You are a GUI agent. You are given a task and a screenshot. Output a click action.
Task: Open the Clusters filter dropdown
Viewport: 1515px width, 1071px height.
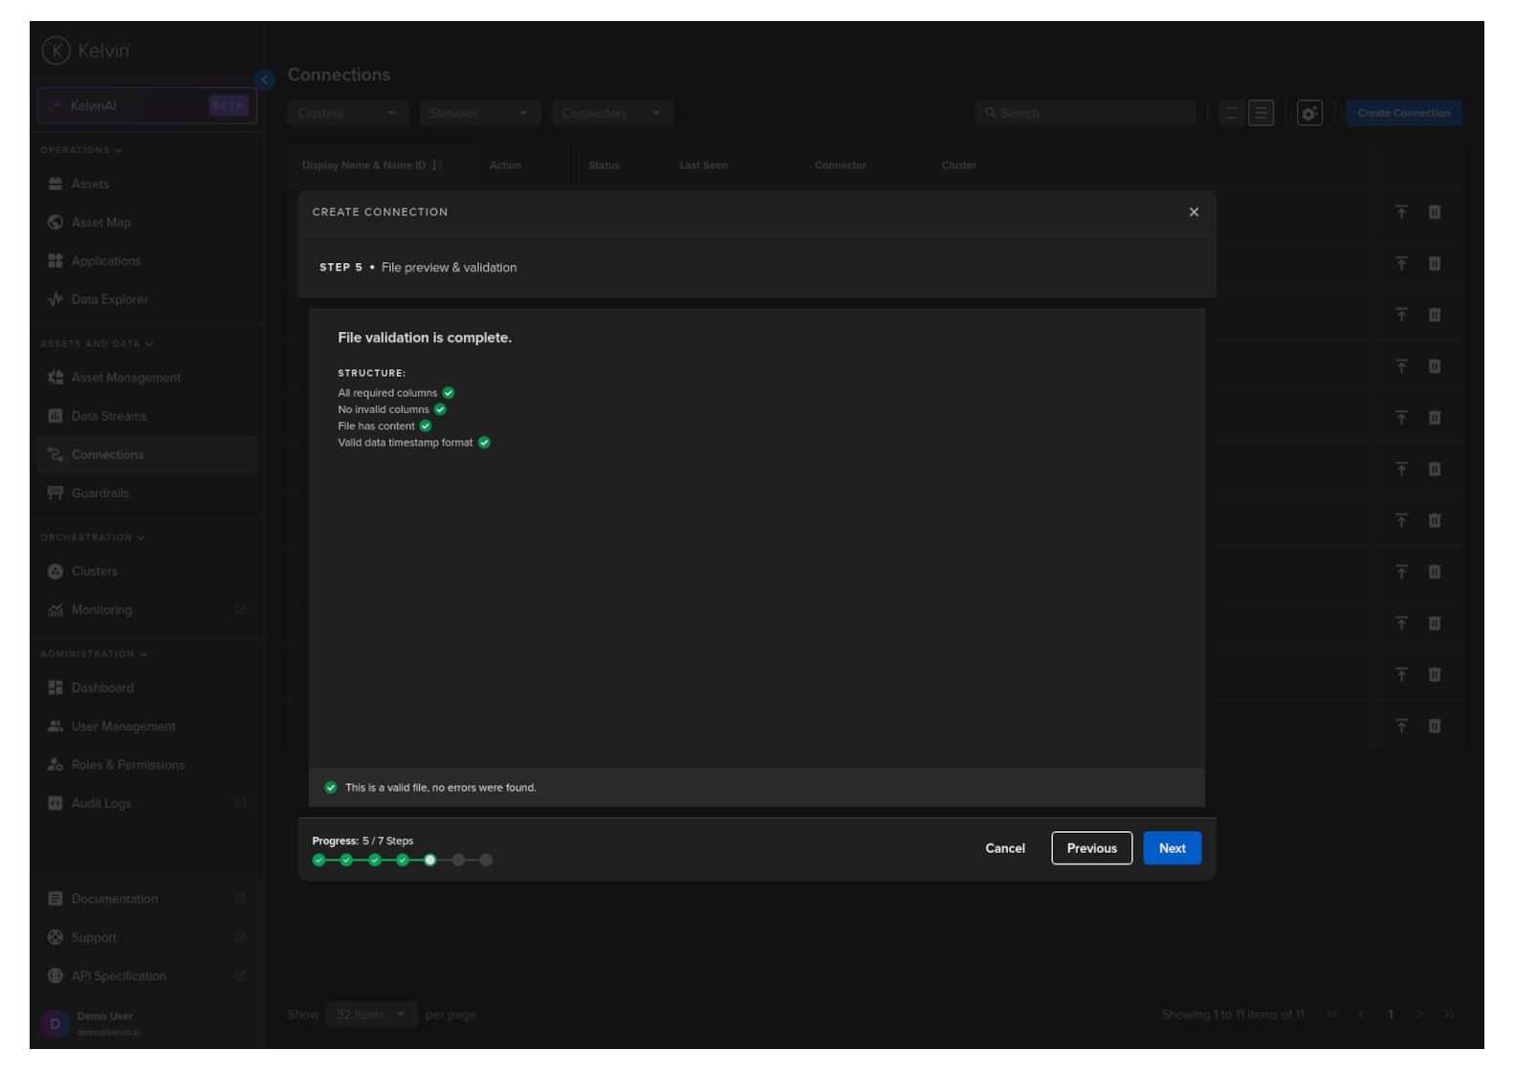point(347,113)
